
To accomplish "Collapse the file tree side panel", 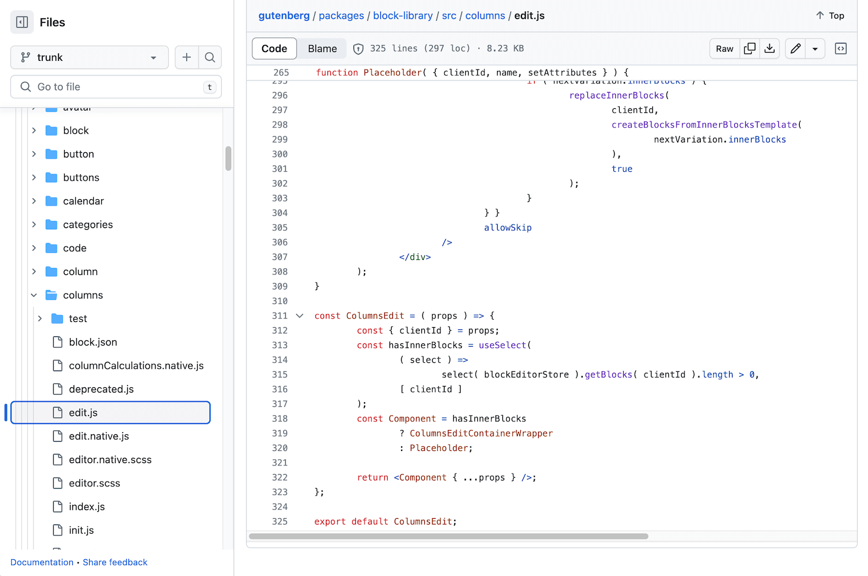I will point(22,22).
